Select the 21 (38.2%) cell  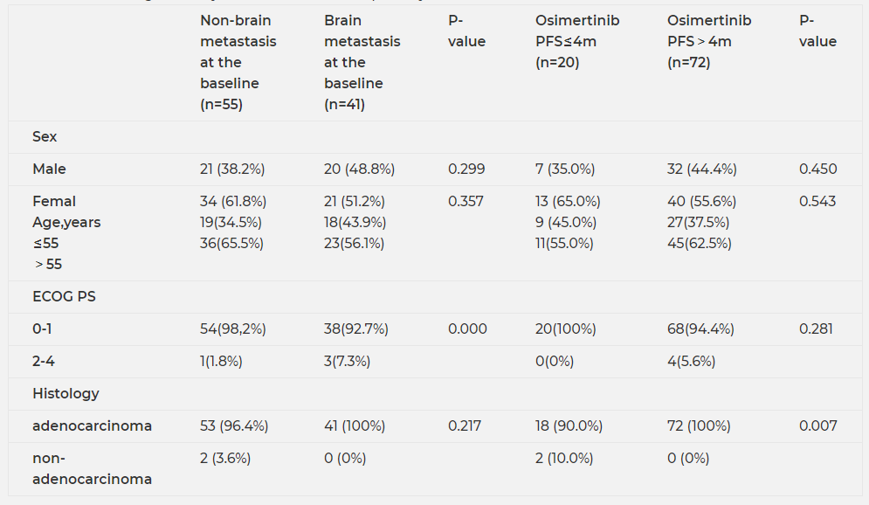(231, 169)
